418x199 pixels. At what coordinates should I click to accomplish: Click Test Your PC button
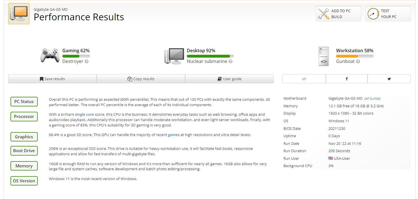pos(388,14)
